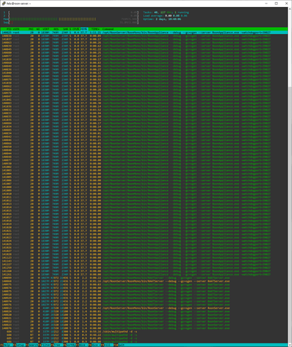Activate the F4 Filter function
The height and width of the screenshot is (347, 292).
tap(46, 345)
